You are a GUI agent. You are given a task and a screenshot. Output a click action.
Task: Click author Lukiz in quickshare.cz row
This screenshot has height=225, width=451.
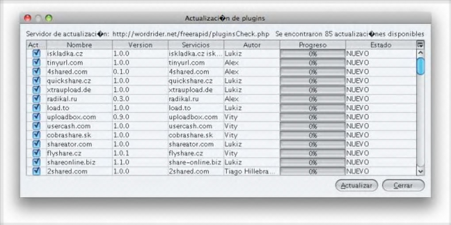(252, 80)
